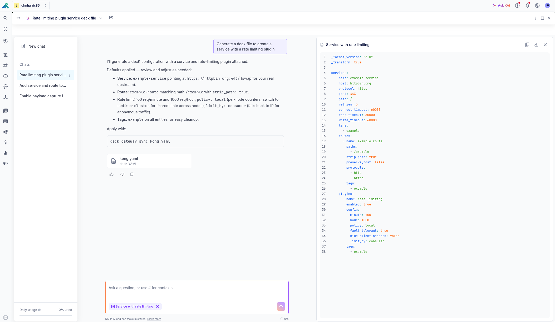Copy the Service with rate limiting YAML
The image size is (555, 322).
[x=527, y=45]
